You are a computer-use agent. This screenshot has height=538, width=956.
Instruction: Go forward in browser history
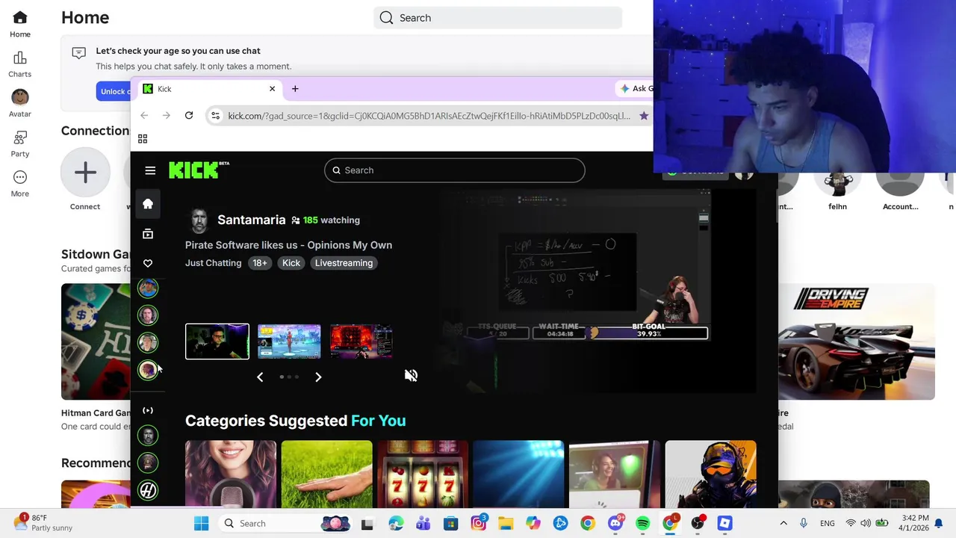click(167, 116)
